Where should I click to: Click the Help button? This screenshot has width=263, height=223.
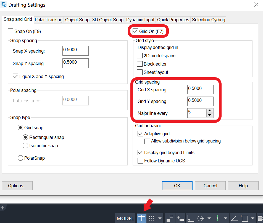click(x=243, y=186)
